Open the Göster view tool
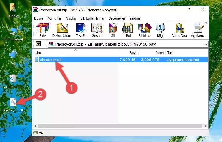This screenshot has width=222, height=142. (97, 30)
